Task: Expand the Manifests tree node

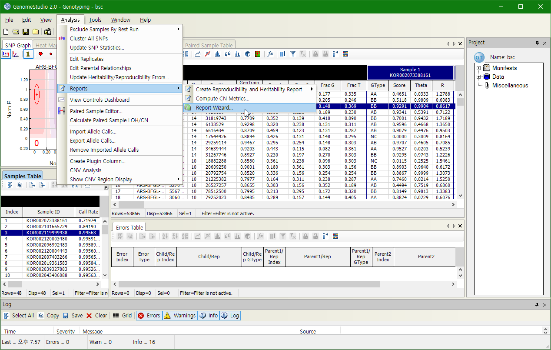Action: (479, 68)
